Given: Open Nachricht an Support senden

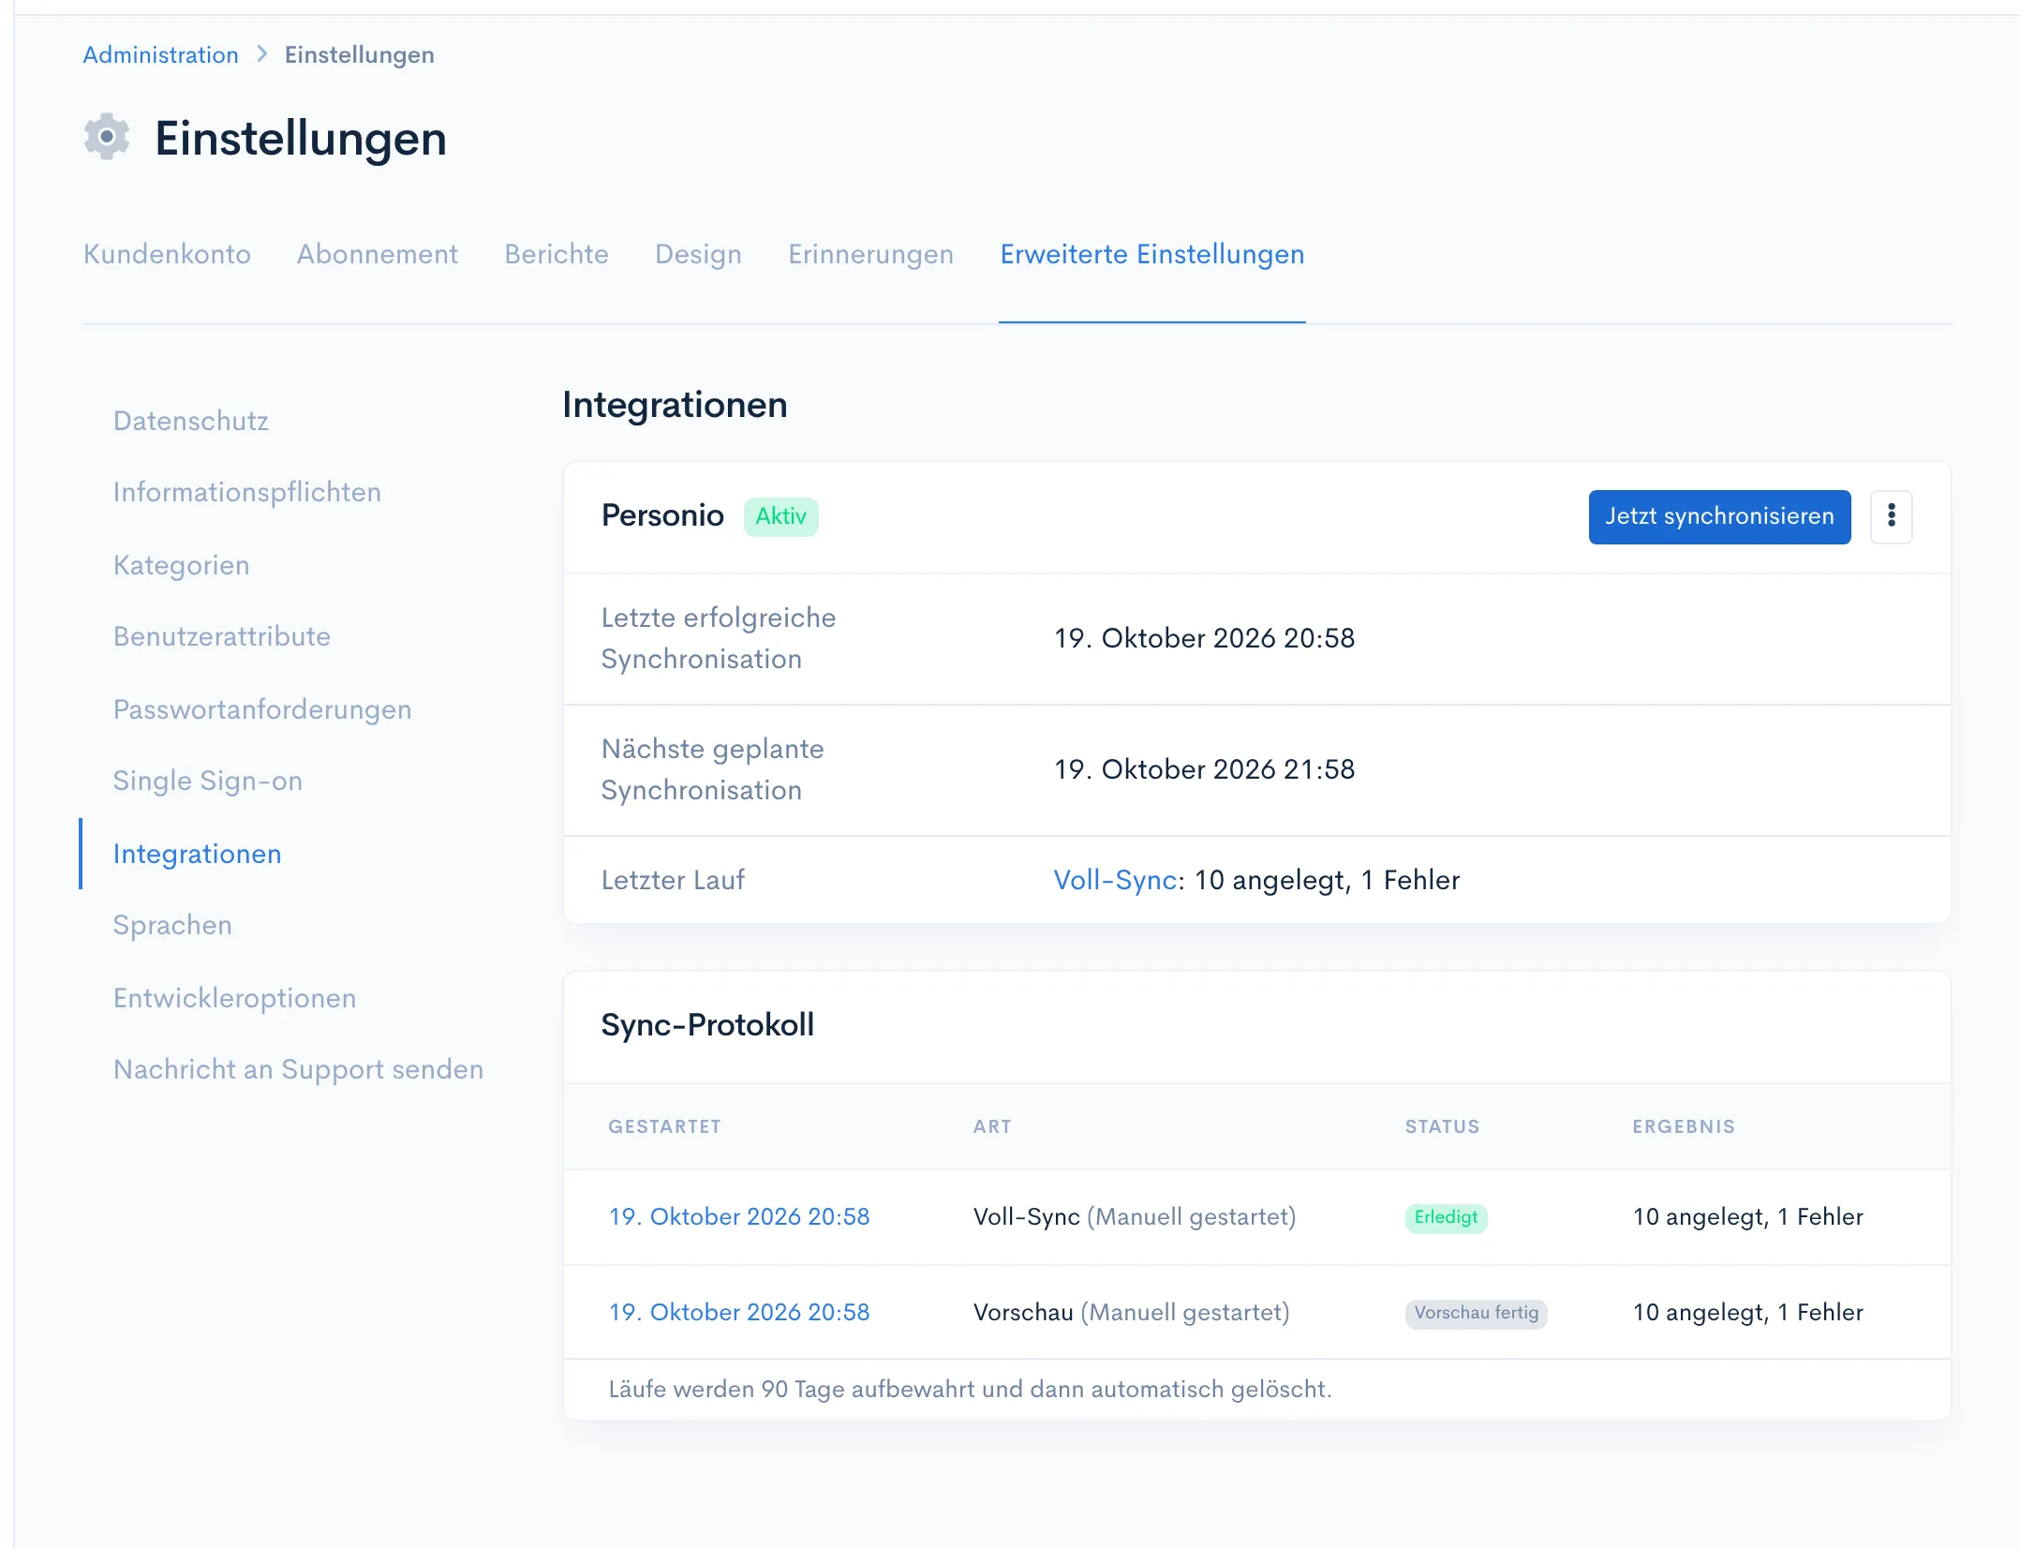Looking at the screenshot, I should pyautogui.click(x=299, y=1069).
